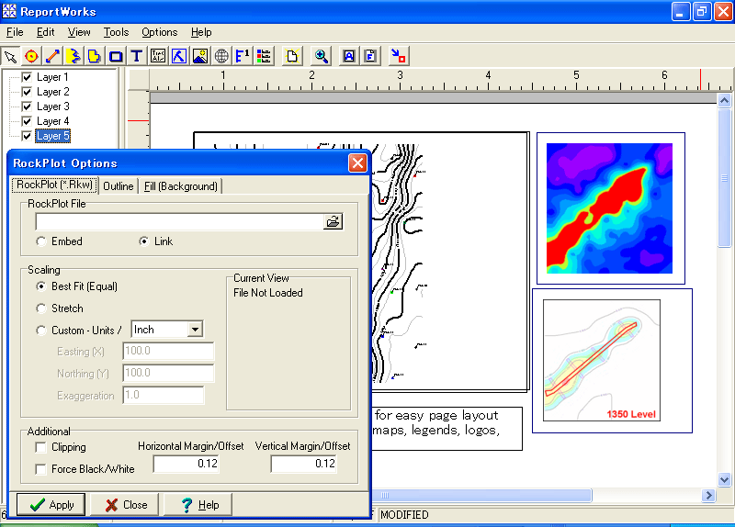This screenshot has height=527, width=735.
Task: Toggle the Layer 2 checkbox
Action: coord(27,92)
